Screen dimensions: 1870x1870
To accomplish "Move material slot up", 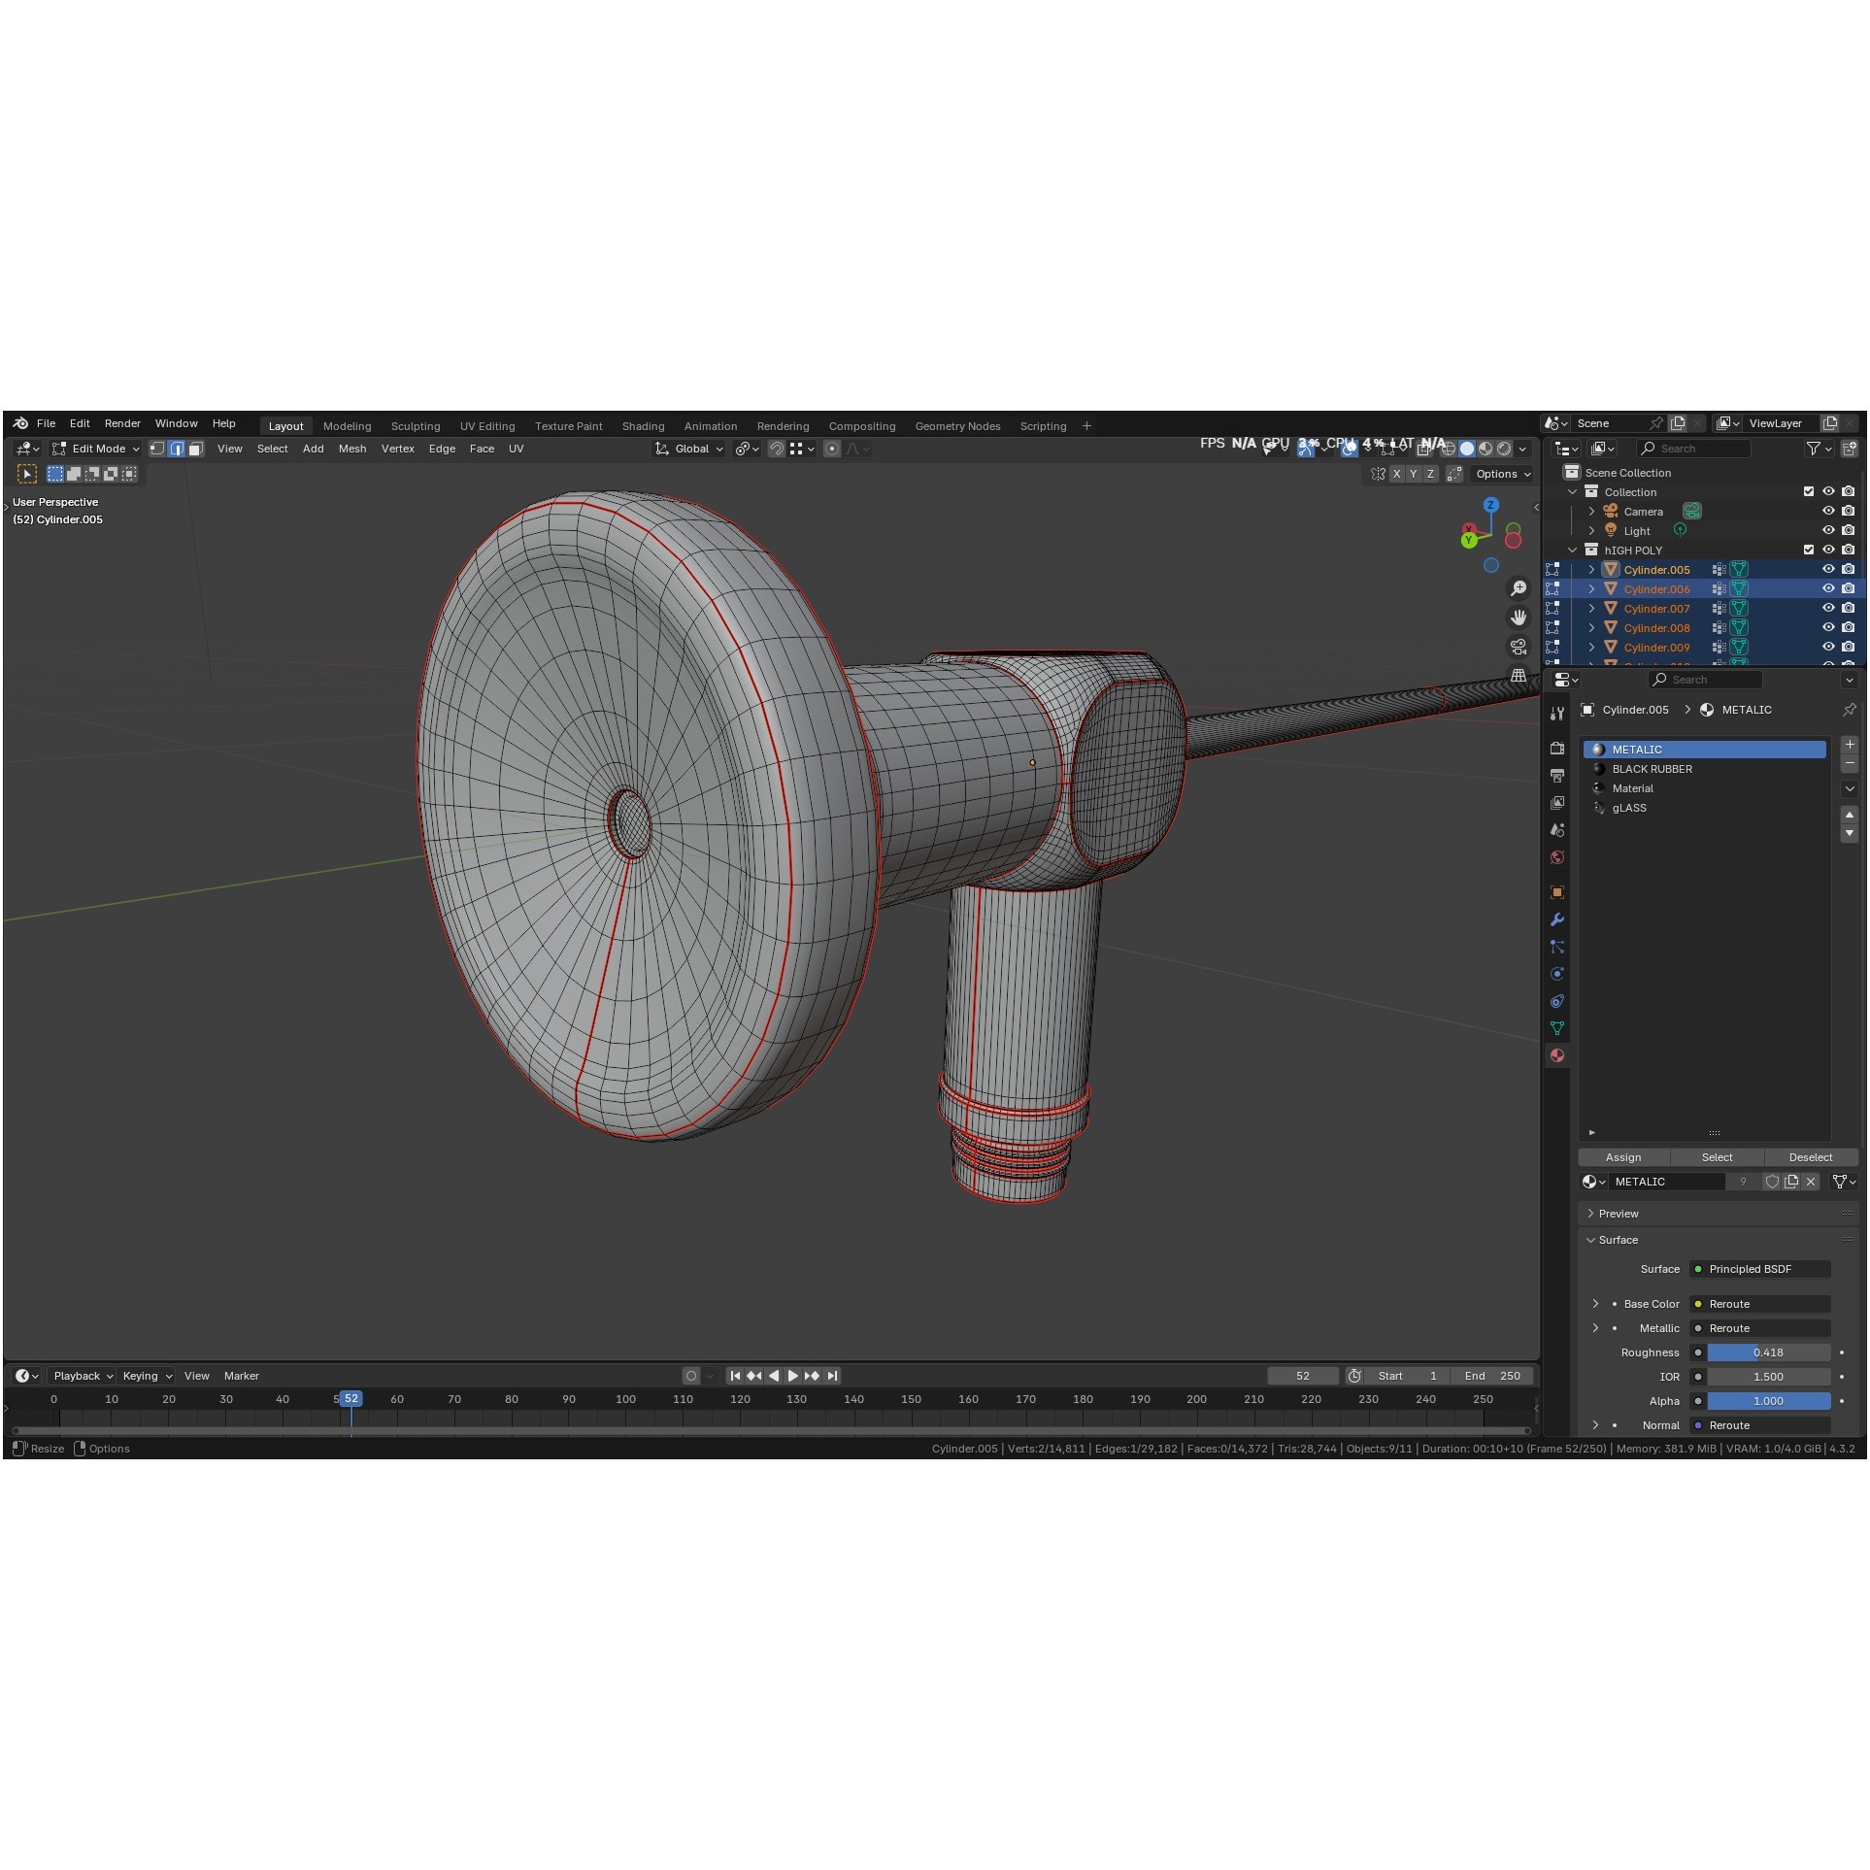I will [1851, 815].
